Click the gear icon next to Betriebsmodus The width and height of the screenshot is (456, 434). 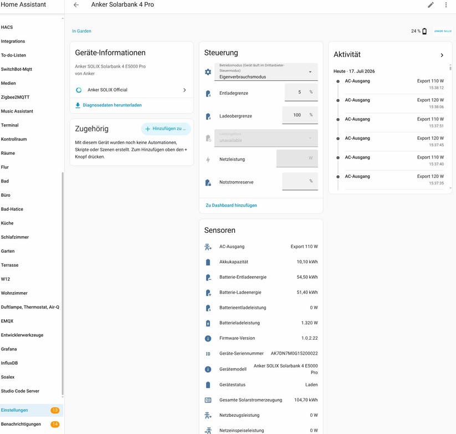coord(208,72)
